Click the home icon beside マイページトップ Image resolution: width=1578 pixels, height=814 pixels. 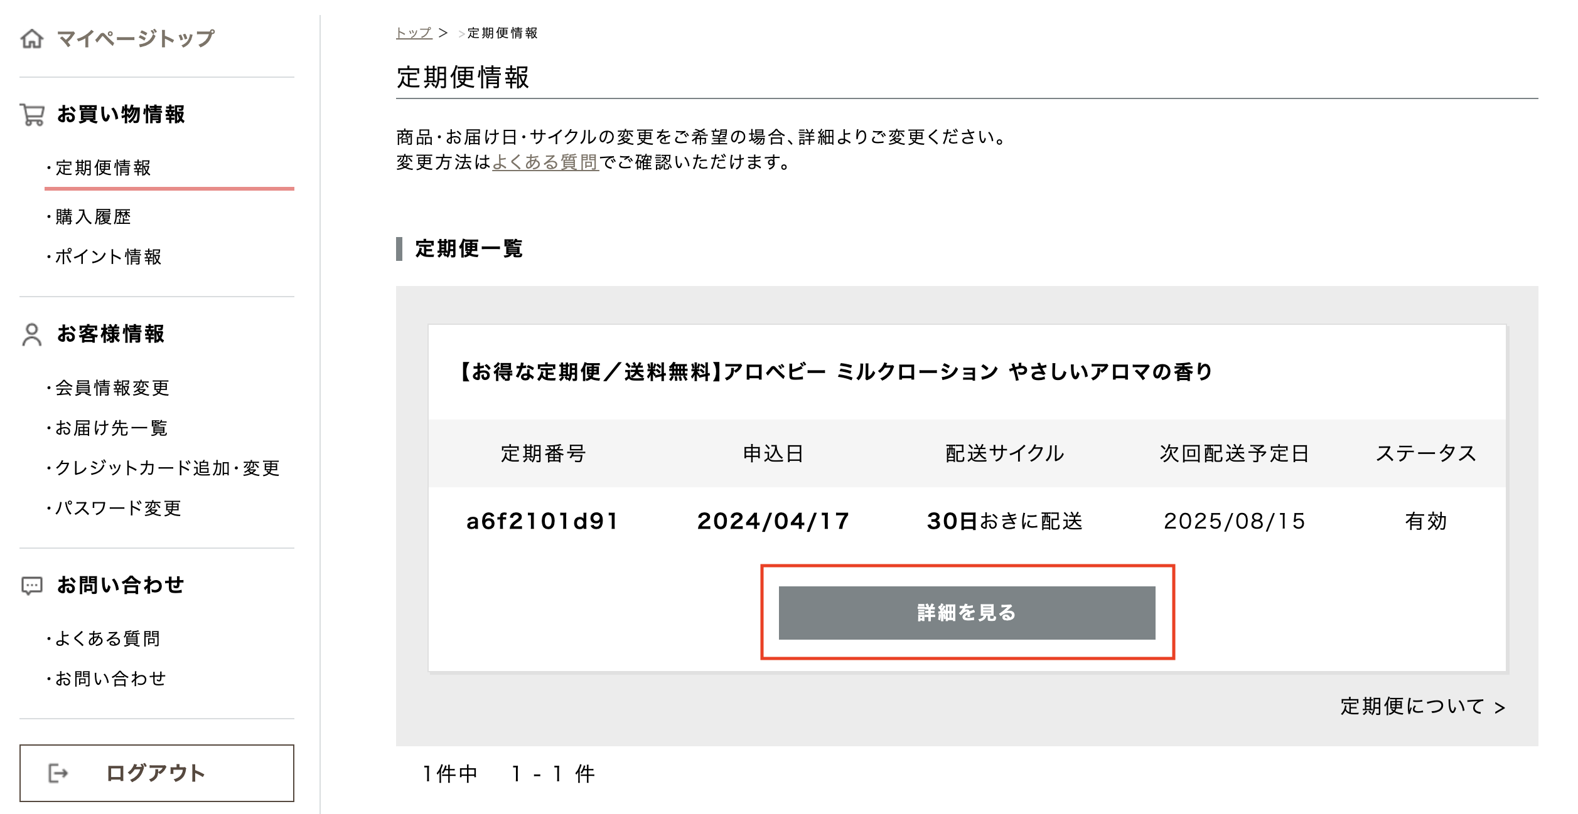click(32, 39)
